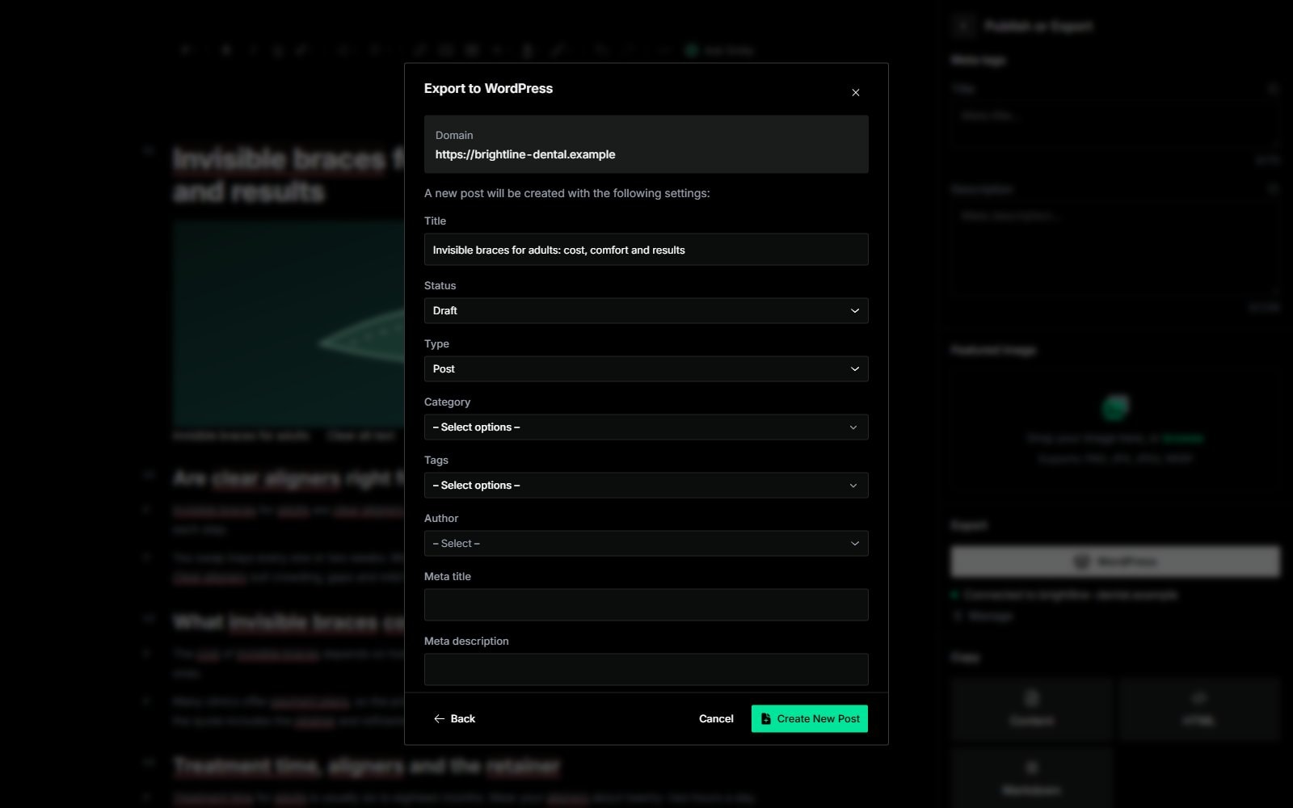Open the Tags select options dropdown
The height and width of the screenshot is (808, 1293).
pos(646,486)
